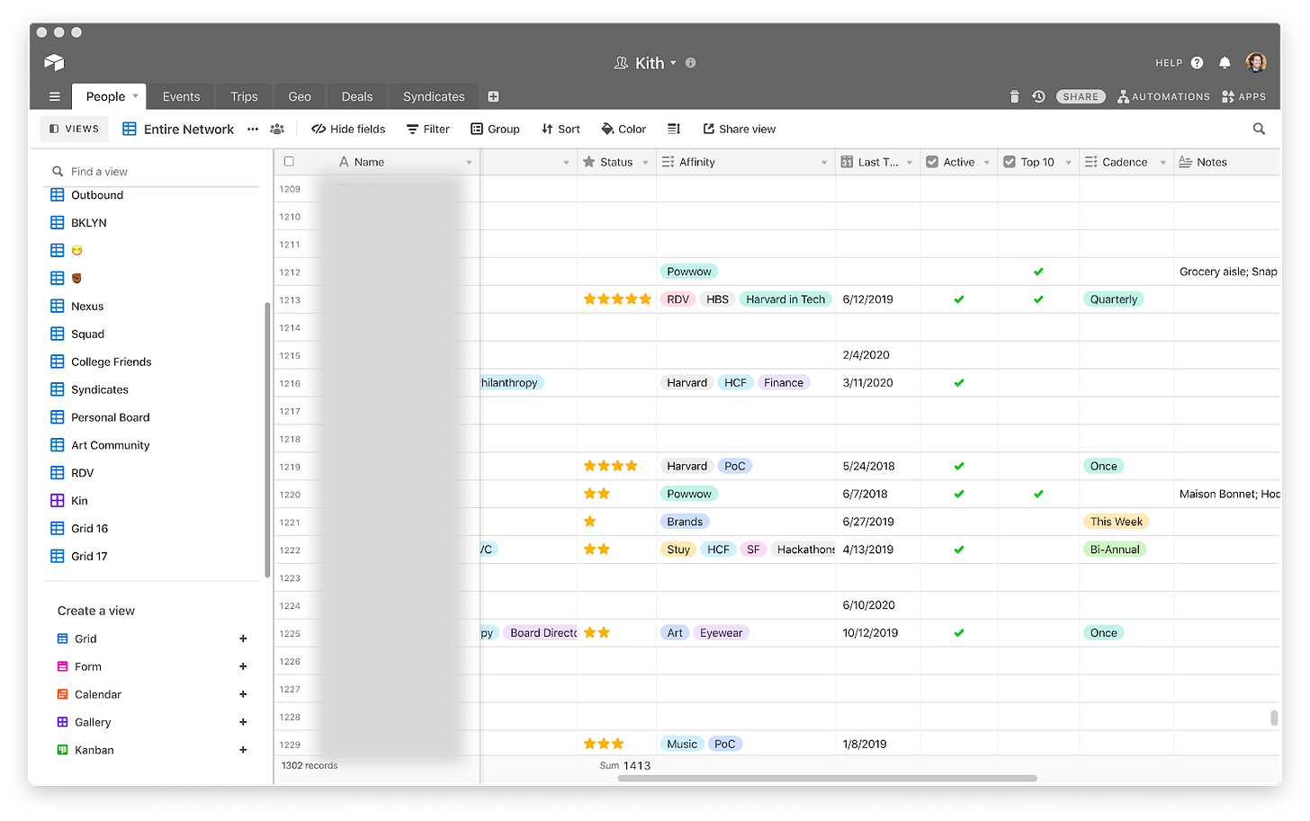Click the search magnifier icon
The height and width of the screenshot is (821, 1310).
(1259, 129)
